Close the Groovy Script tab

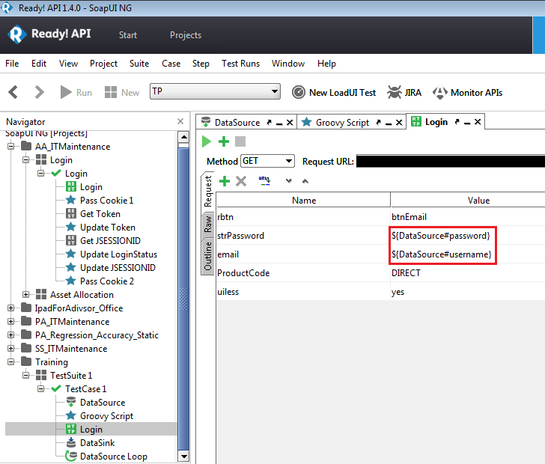click(x=399, y=122)
